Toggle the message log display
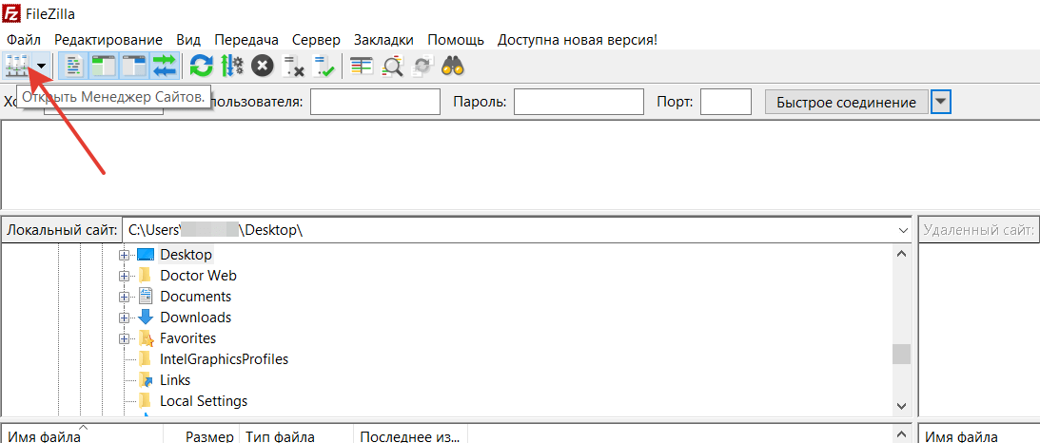This screenshot has width=1040, height=443. click(x=73, y=66)
